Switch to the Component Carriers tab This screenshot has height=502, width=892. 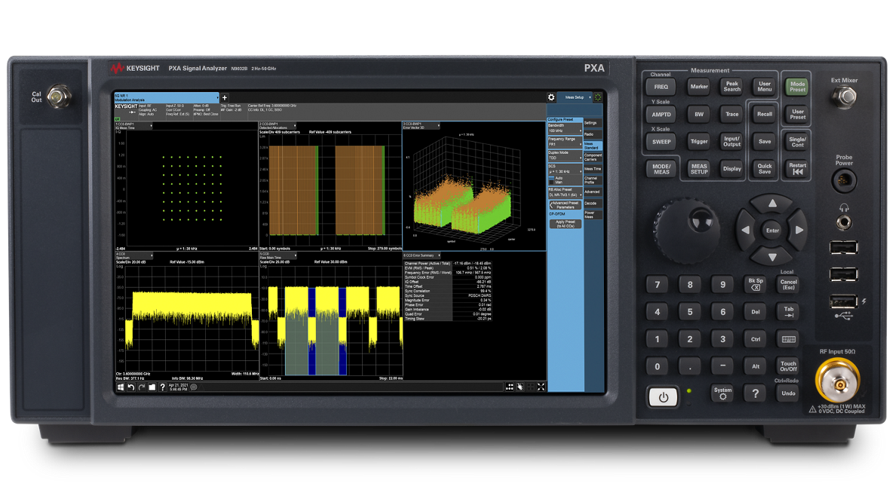(593, 157)
